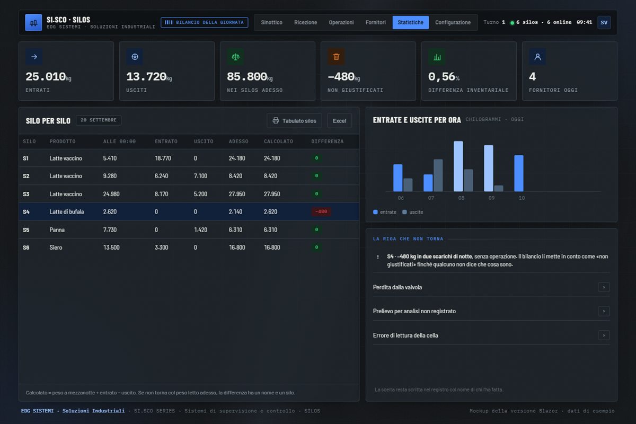Click the person icon on Fornitori oggi card
This screenshot has height=424, width=636.
537,57
